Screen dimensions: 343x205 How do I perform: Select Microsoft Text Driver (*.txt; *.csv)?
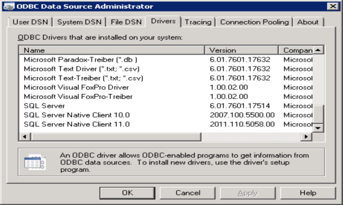[x=82, y=69]
